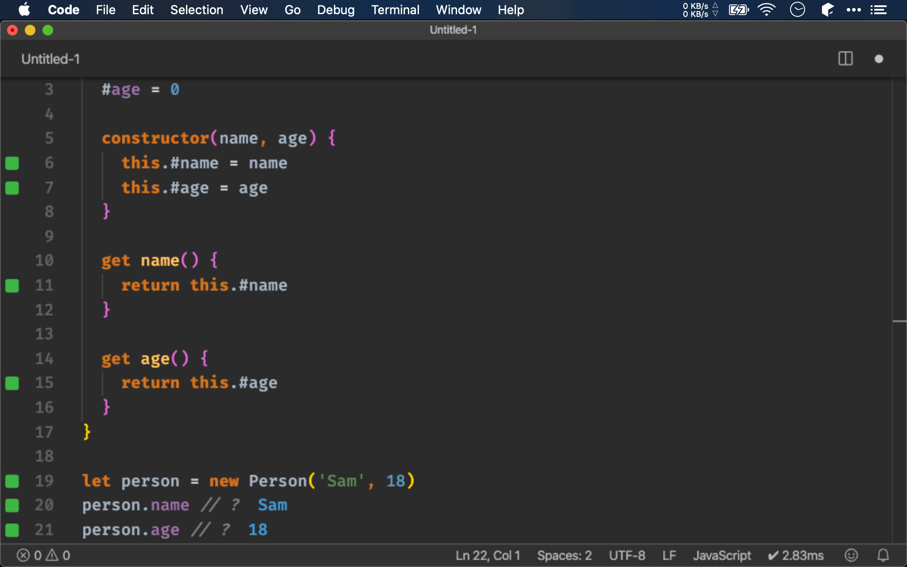Click the unsaved changes dot indicator

[879, 59]
